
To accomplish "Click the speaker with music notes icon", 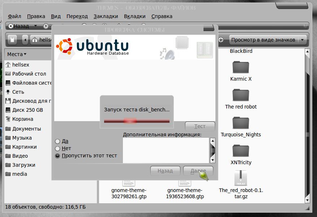I will click(x=167, y=54).
